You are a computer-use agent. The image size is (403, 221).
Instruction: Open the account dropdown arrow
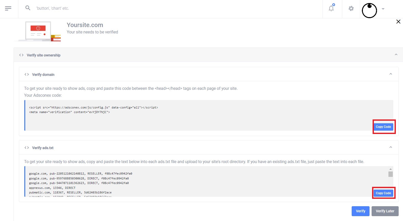[x=383, y=9]
